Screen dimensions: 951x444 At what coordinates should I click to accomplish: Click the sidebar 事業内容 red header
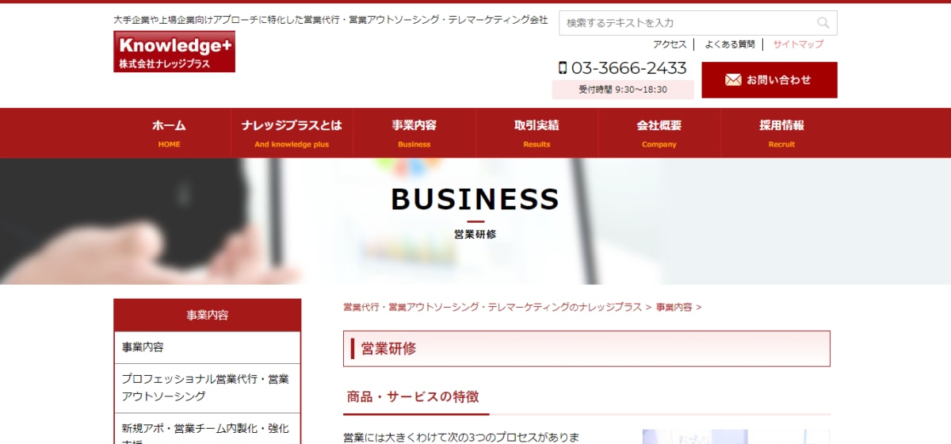[x=207, y=315]
